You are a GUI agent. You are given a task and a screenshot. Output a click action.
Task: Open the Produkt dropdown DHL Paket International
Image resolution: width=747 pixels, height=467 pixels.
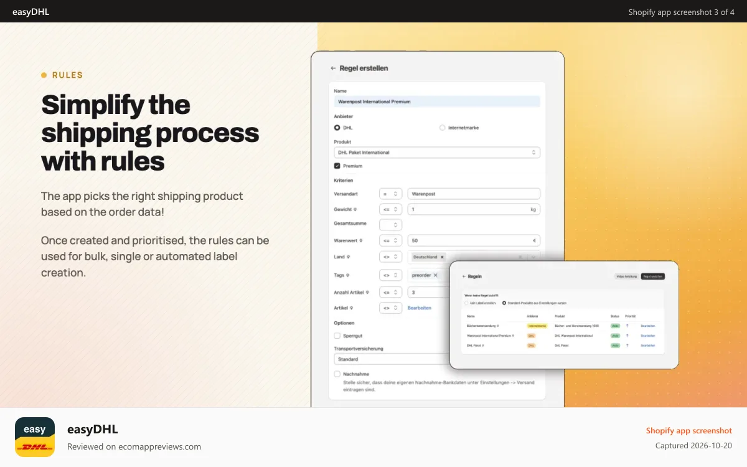tap(437, 152)
